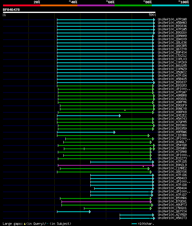Screen dimensions: 192x226
Task: Select the UniRef100_A7P1W5 label
Action: [x=172, y=29]
